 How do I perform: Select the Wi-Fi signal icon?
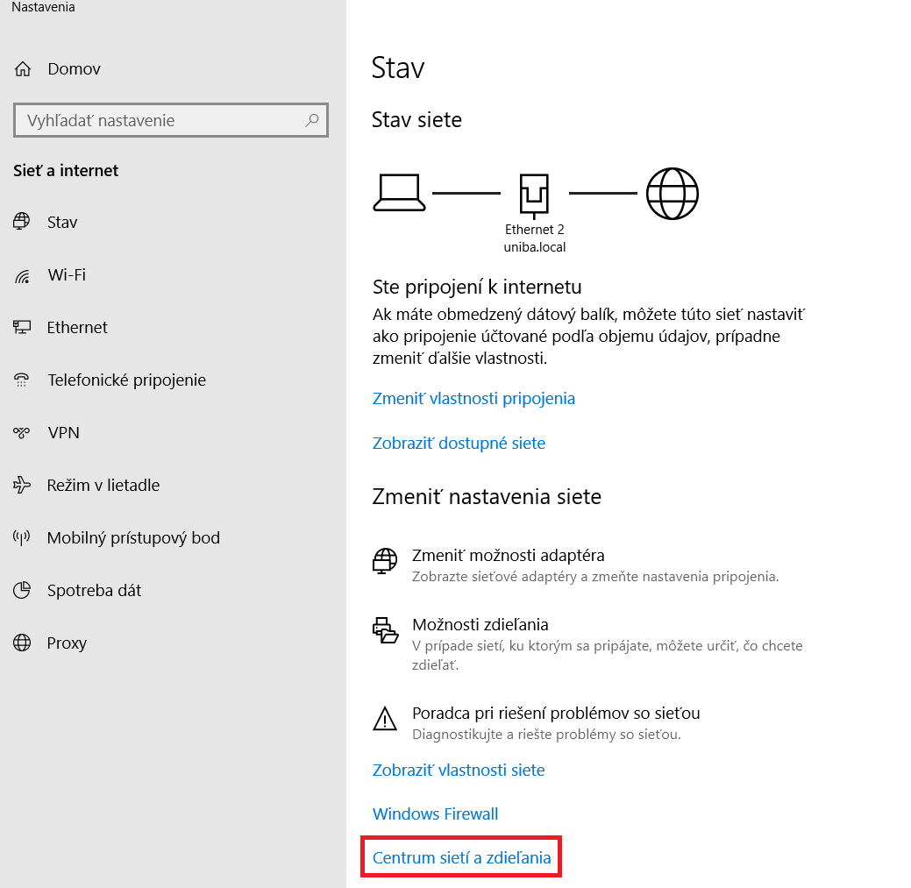[x=22, y=276]
